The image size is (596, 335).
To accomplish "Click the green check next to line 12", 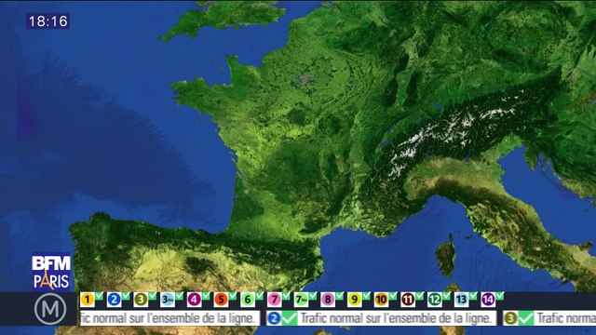I will [446, 296].
